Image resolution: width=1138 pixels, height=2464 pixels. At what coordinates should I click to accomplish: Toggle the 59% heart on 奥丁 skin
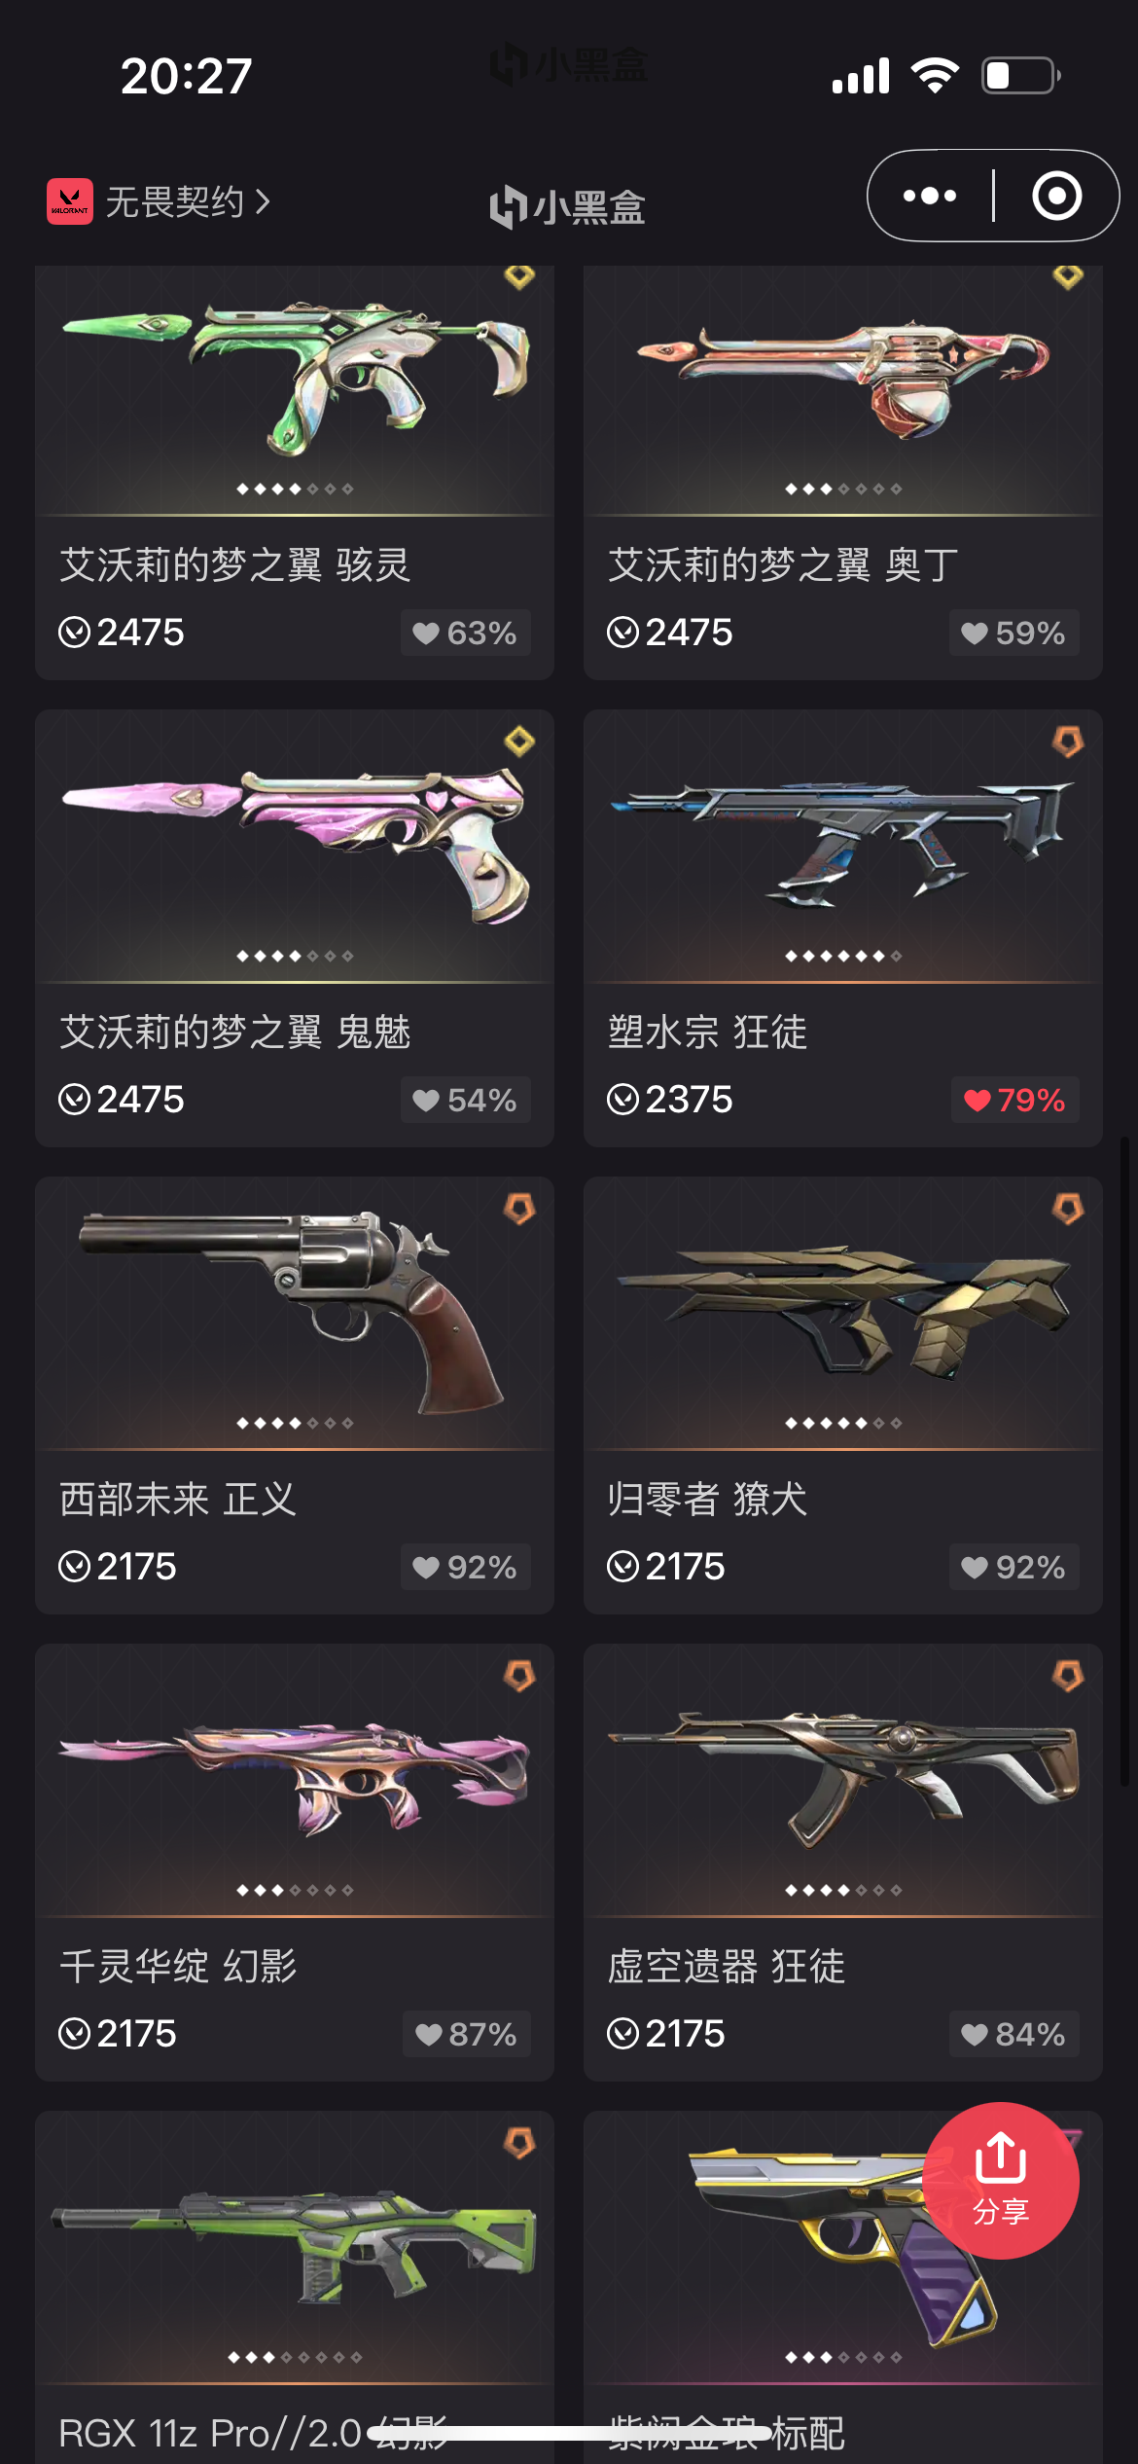1014,633
